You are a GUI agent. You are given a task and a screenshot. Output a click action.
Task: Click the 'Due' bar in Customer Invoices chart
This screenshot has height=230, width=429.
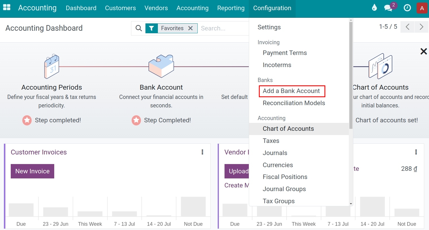tap(21, 210)
